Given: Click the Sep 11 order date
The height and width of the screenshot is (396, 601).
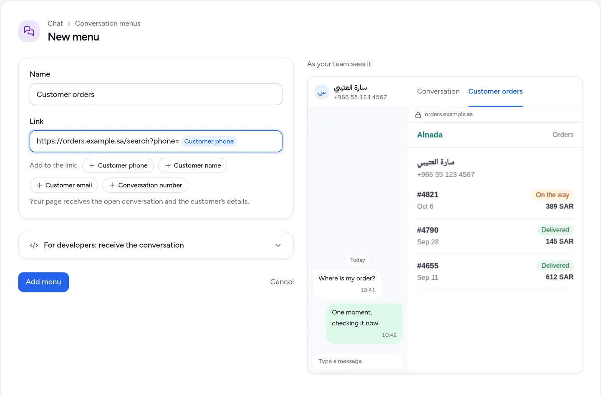Looking at the screenshot, I should click(427, 277).
